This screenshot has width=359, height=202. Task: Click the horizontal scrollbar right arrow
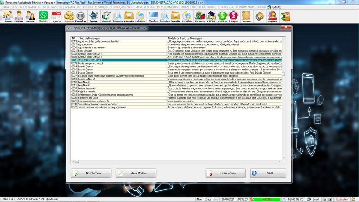tap(280, 162)
